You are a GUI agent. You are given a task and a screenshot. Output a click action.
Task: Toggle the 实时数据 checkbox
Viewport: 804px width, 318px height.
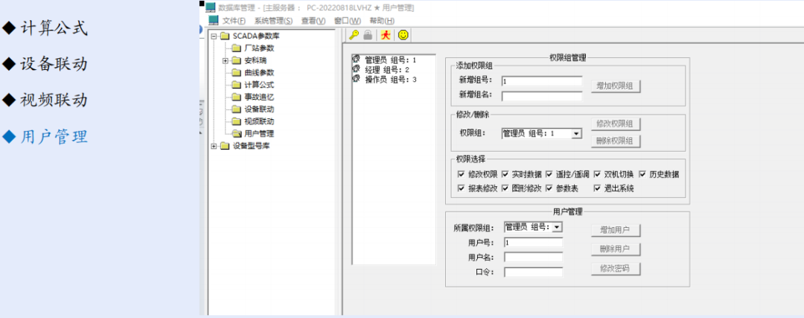pyautogui.click(x=505, y=174)
